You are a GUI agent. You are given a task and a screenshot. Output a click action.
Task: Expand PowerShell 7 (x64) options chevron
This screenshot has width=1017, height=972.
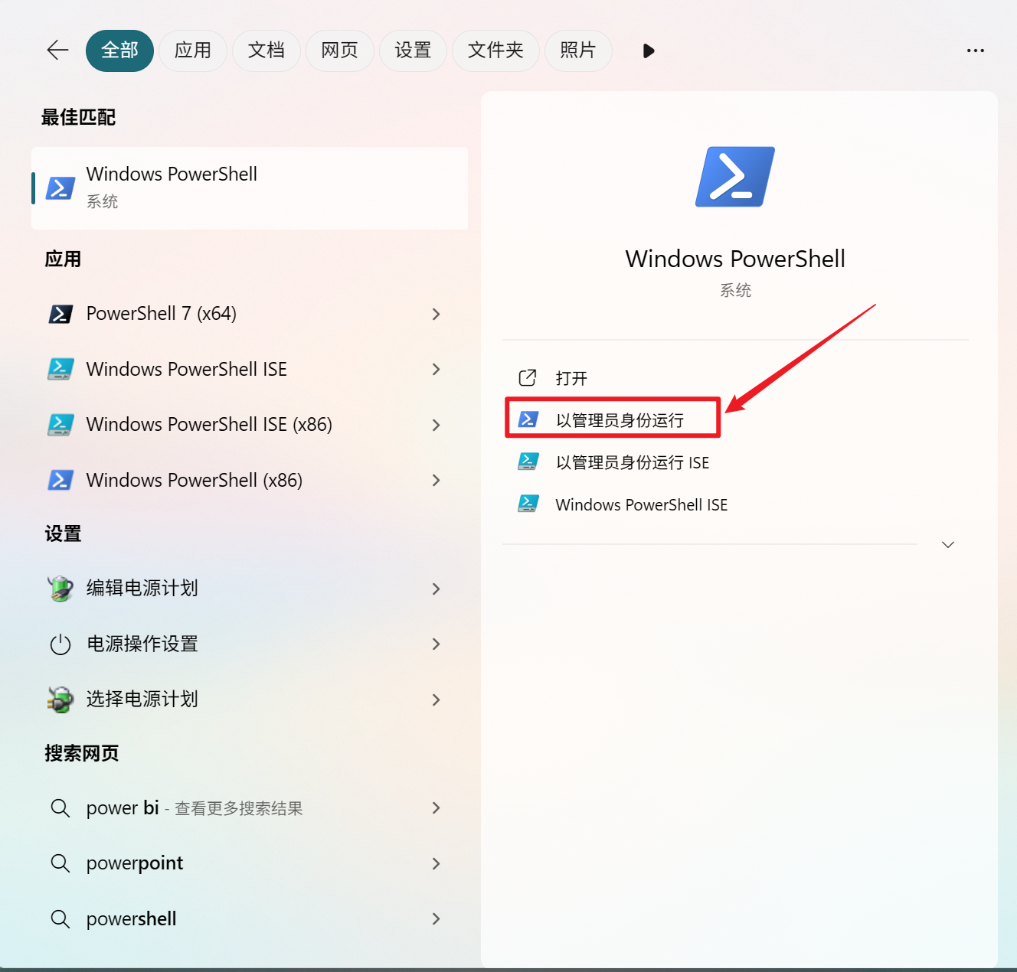click(x=436, y=314)
